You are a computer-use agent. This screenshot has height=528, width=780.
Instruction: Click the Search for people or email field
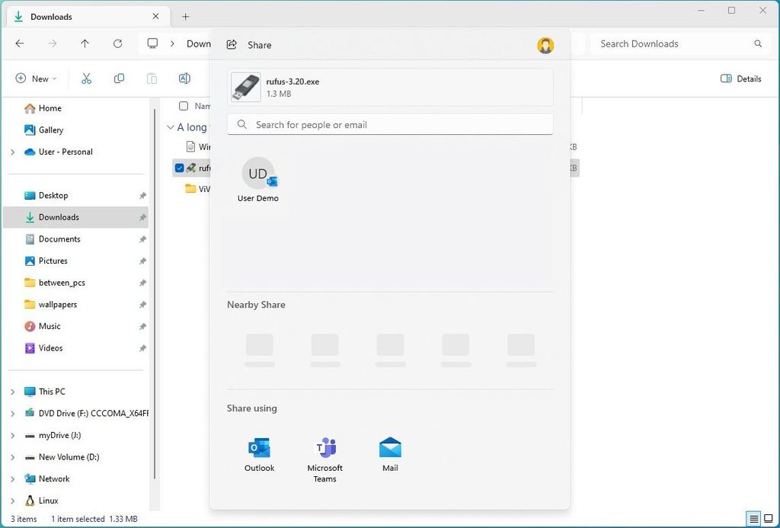click(389, 123)
